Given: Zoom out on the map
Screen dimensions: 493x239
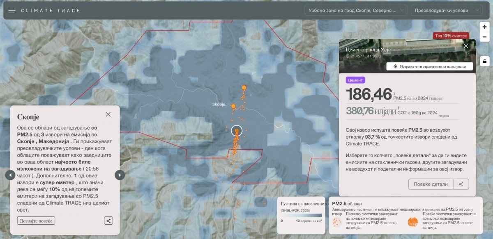Looking at the screenshot, I should click(485, 37).
